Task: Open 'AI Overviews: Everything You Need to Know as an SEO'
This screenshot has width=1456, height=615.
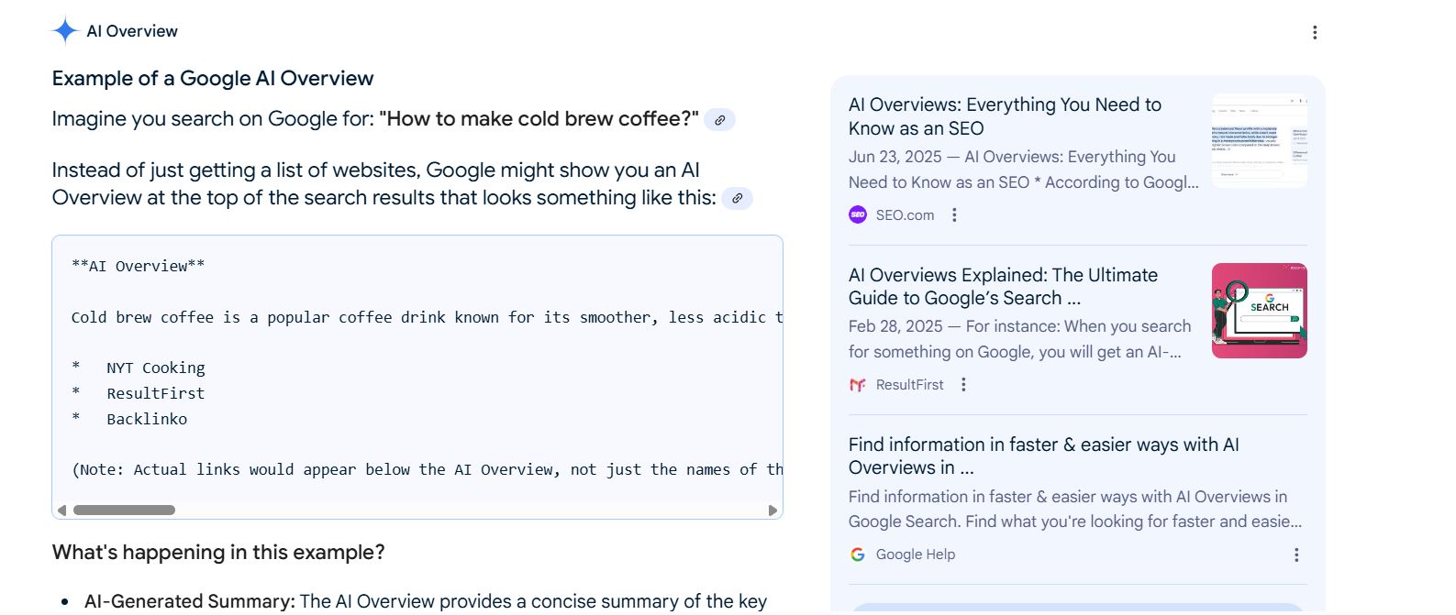Action: (1005, 116)
